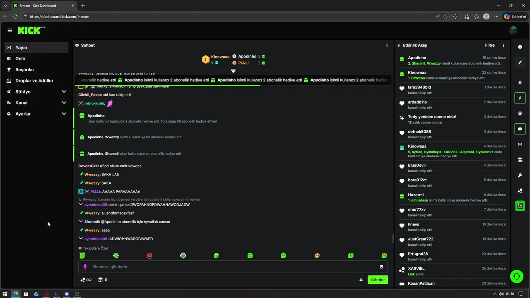Click the green clapperboard clip icon

(520, 206)
